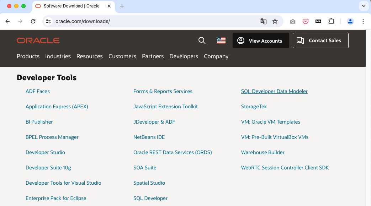Save the page to Pocket
This screenshot has width=371, height=206.
[306, 21]
